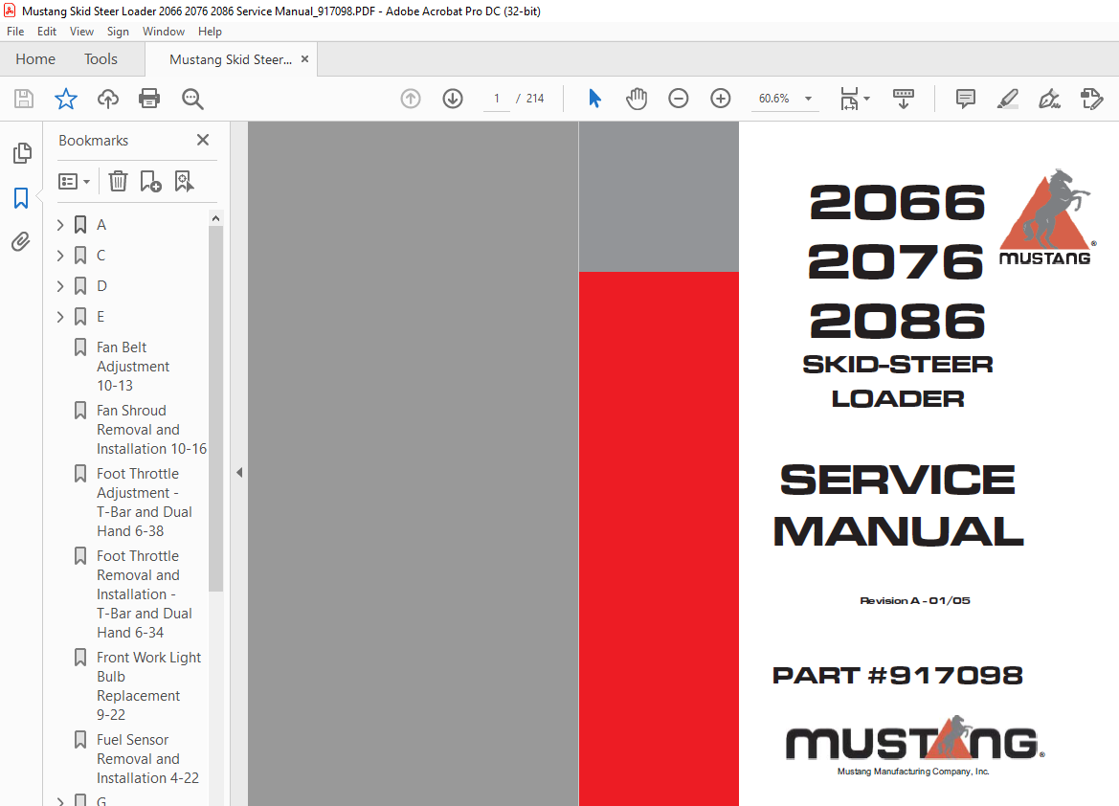Viewport: 1119px width, 806px height.
Task: Open the Window menu
Action: pyautogui.click(x=164, y=32)
